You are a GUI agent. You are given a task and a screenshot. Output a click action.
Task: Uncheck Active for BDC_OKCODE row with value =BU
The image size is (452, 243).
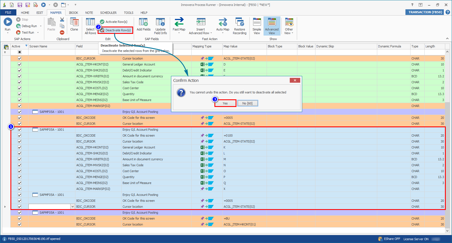19,218
